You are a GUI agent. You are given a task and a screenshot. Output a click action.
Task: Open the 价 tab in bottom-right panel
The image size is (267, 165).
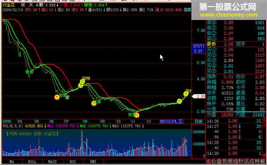(x=214, y=161)
